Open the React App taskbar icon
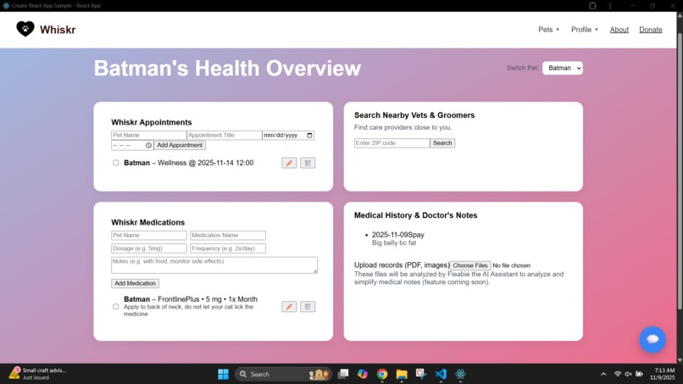Screen dimensions: 683x384 460,374
